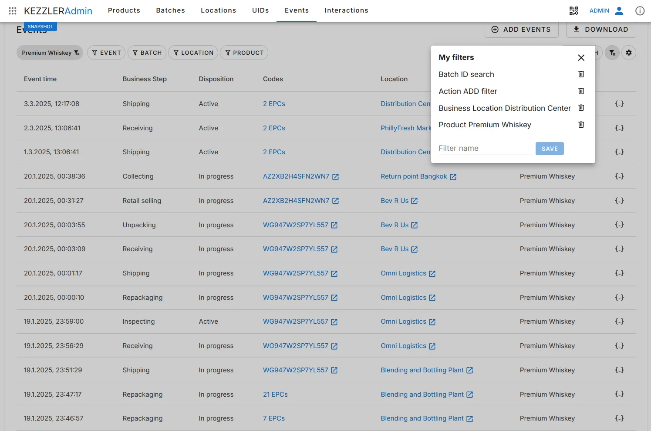Click the ADD EVENTS button
Screen dimensions: 651x431
[521, 30]
